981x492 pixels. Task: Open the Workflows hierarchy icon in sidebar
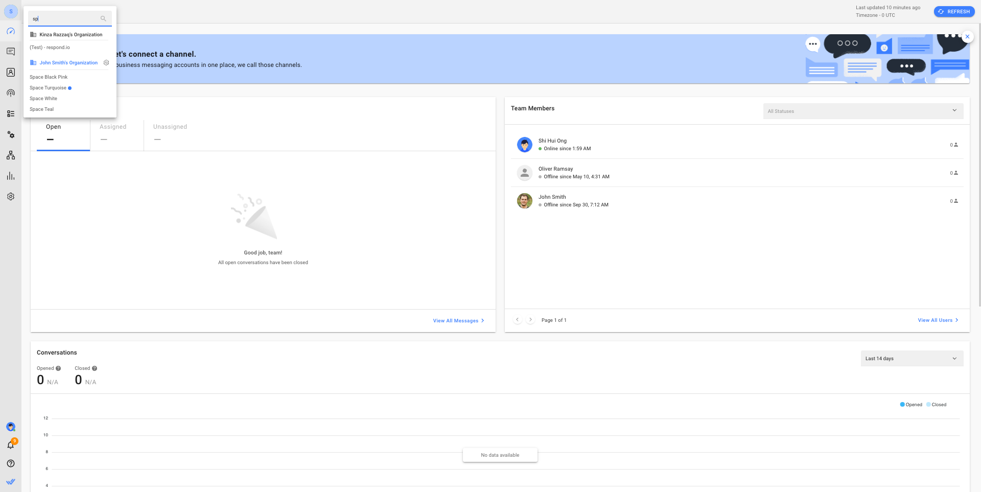[11, 155]
